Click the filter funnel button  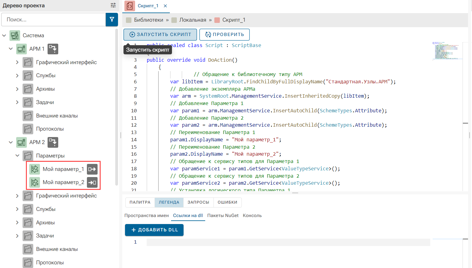(x=112, y=20)
